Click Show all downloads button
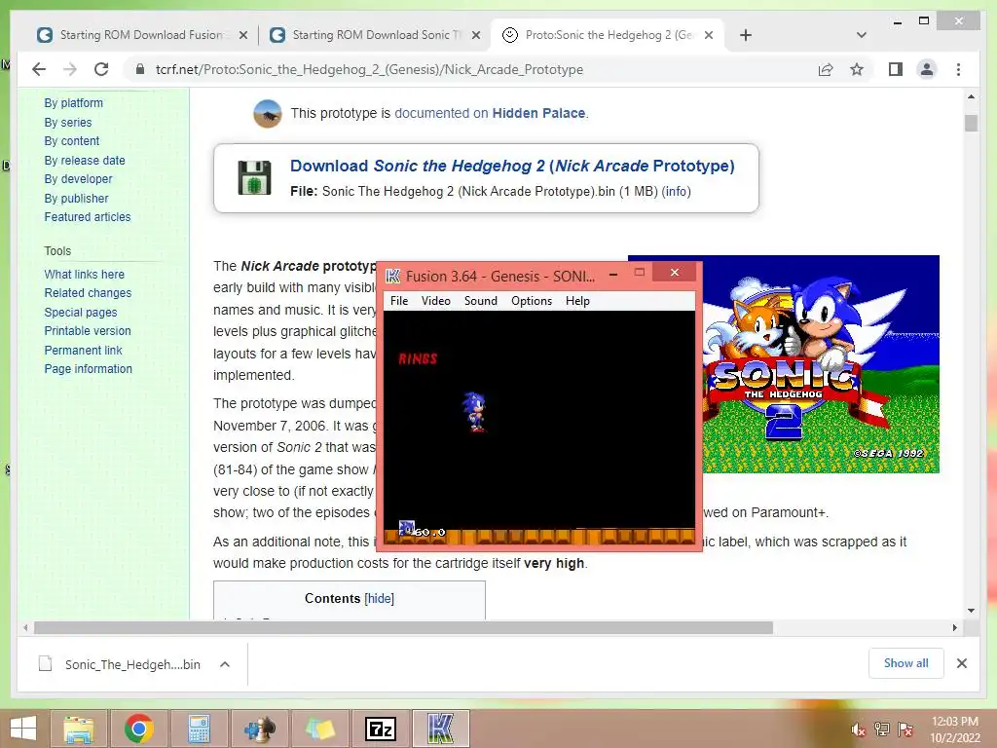This screenshot has width=997, height=748. coord(906,663)
